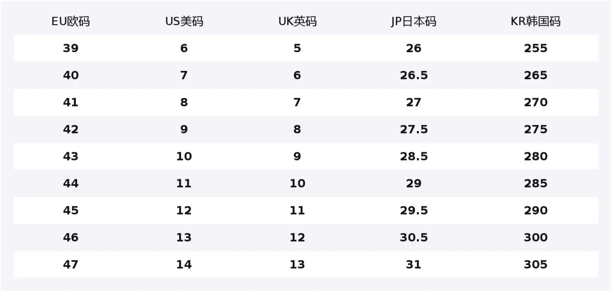This screenshot has height=292, width=612.
Task: Select EU size 44 cell
Action: click(x=71, y=184)
